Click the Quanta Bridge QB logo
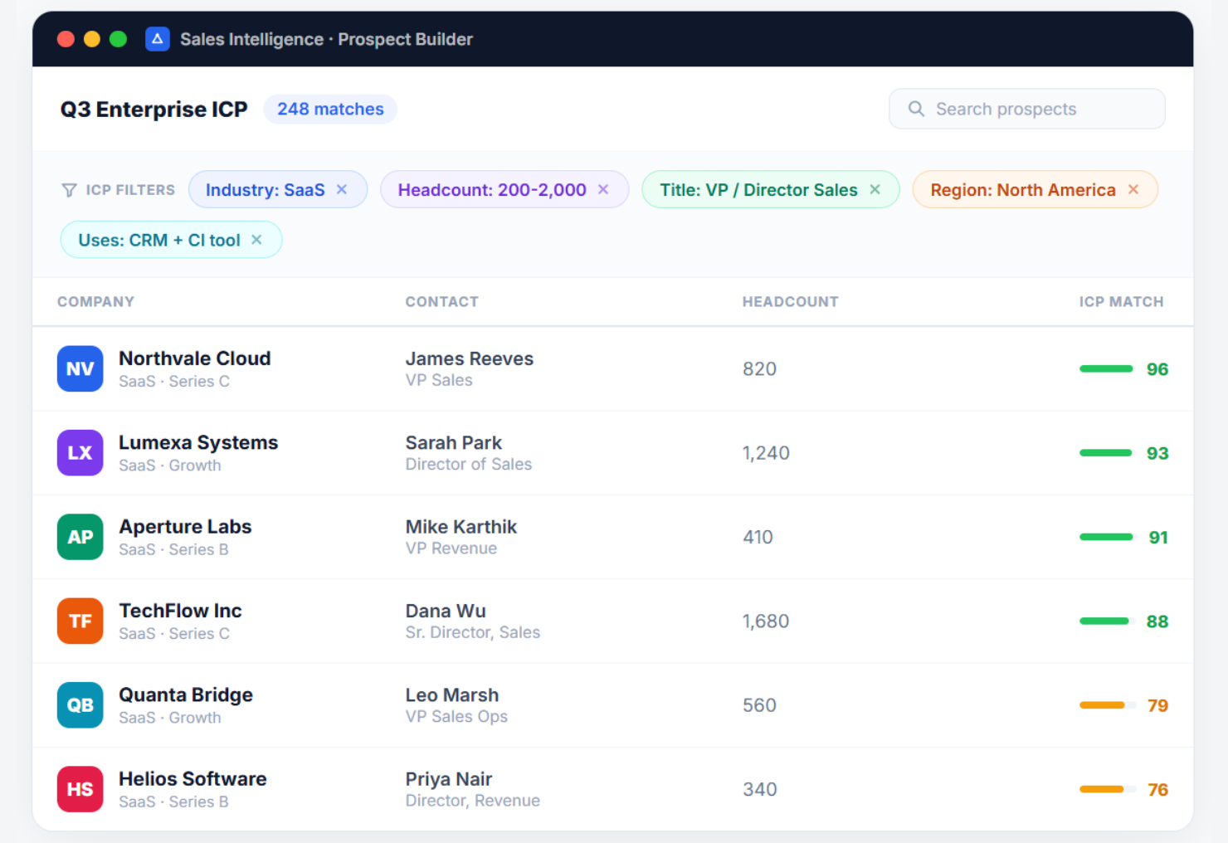Viewport: 1228px width, 843px height. [x=80, y=704]
